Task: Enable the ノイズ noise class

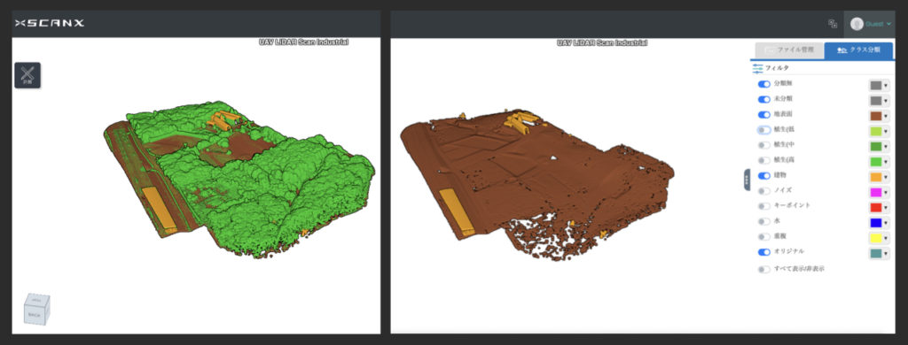Action: [764, 191]
